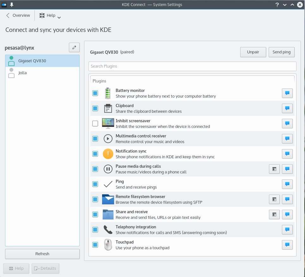Open About info for Pause media during calls
This screenshot has height=277, width=305.
click(287, 169)
